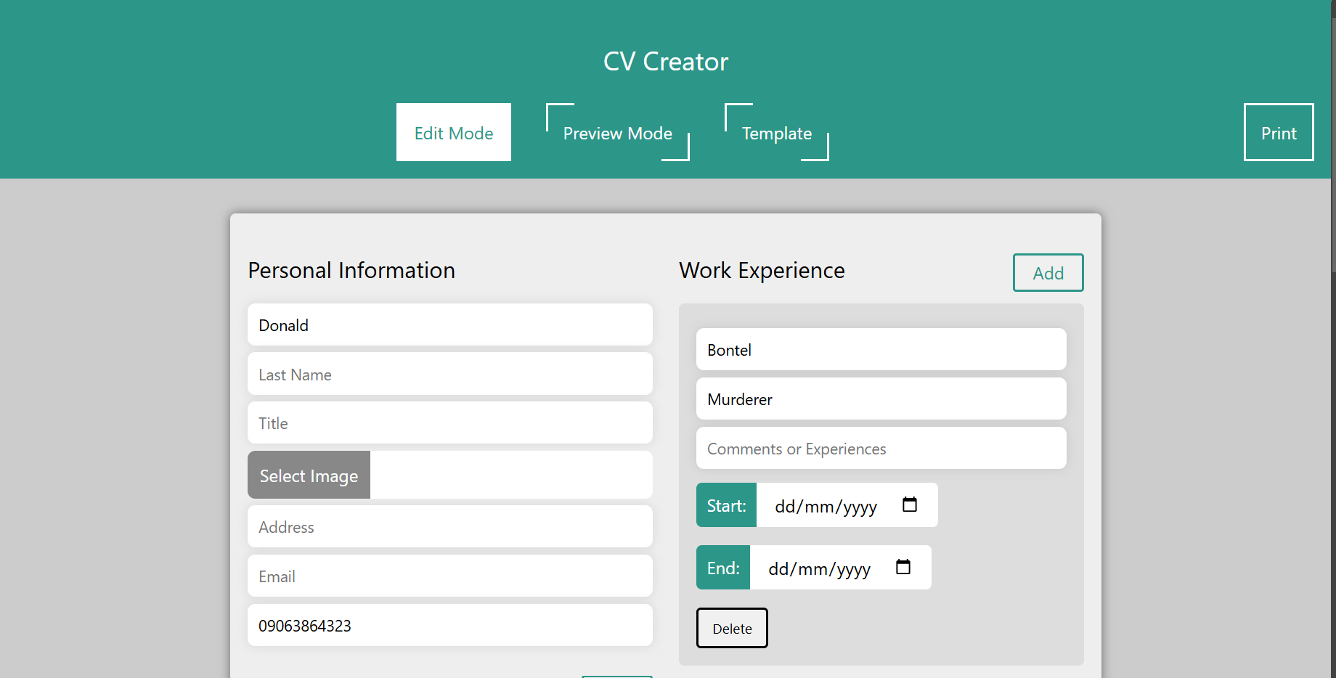Delete the Bontel work experience entry
1336x678 pixels.
(732, 628)
